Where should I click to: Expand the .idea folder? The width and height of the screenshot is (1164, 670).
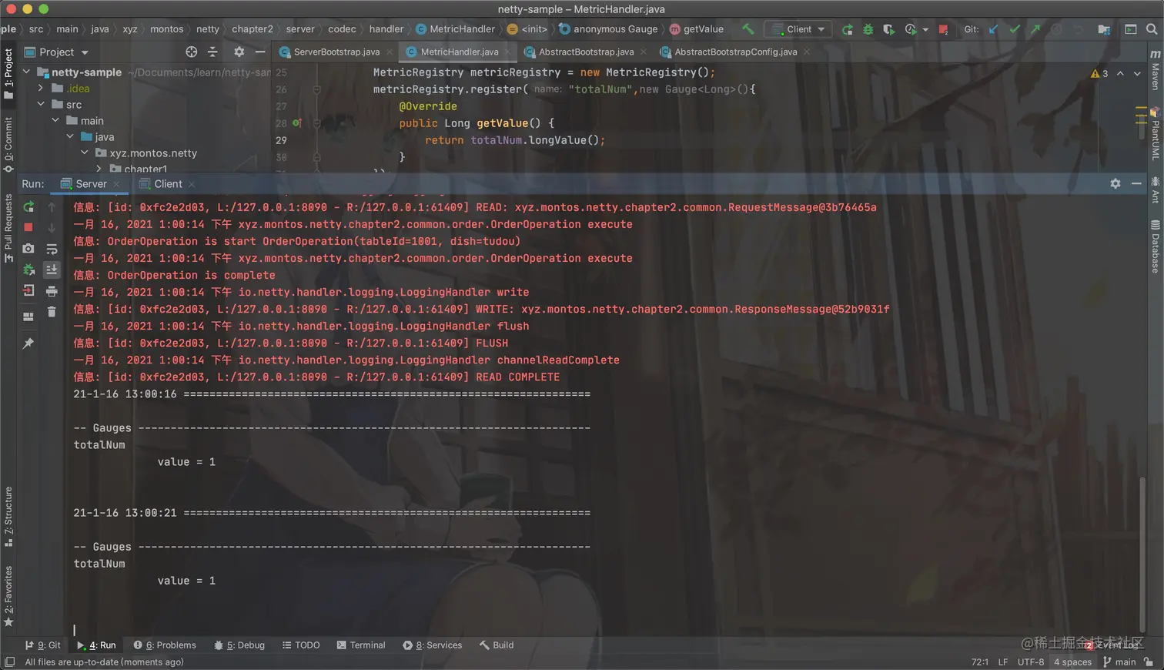point(41,88)
